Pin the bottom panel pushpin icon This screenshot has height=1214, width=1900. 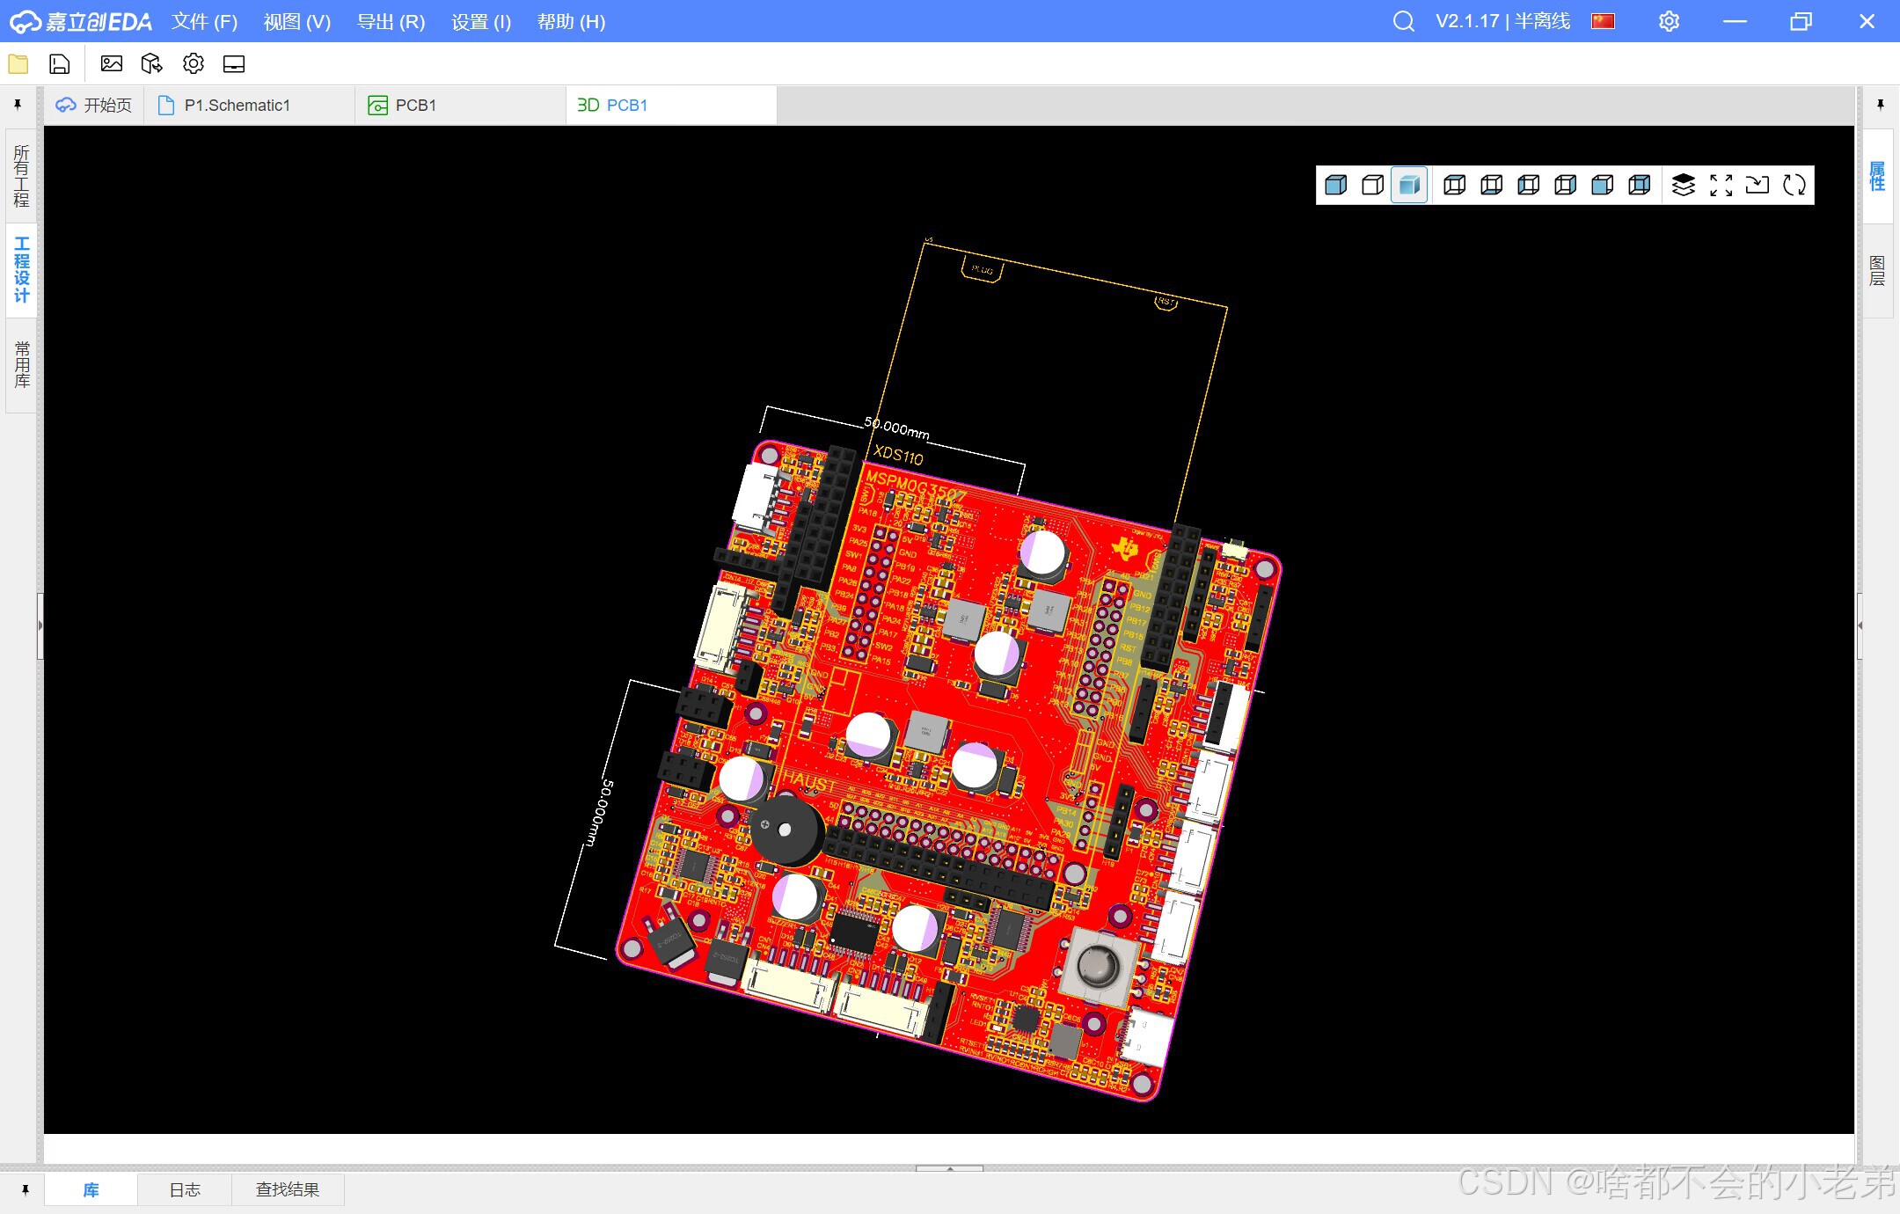26,1190
